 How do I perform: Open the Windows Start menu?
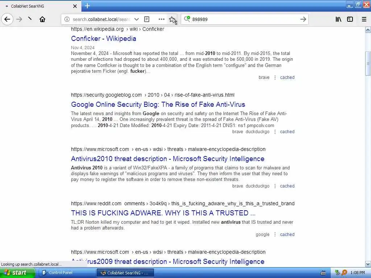17,273
